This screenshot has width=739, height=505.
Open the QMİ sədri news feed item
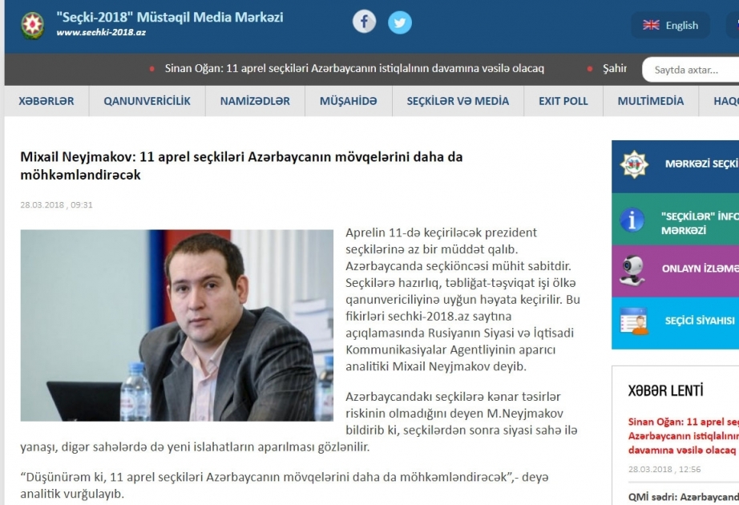[x=684, y=497]
